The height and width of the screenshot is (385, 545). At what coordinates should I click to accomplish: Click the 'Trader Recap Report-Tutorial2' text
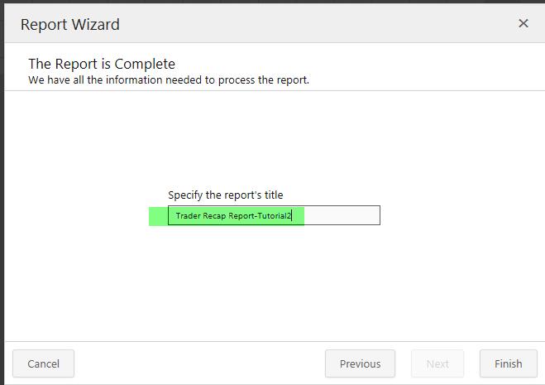(233, 216)
